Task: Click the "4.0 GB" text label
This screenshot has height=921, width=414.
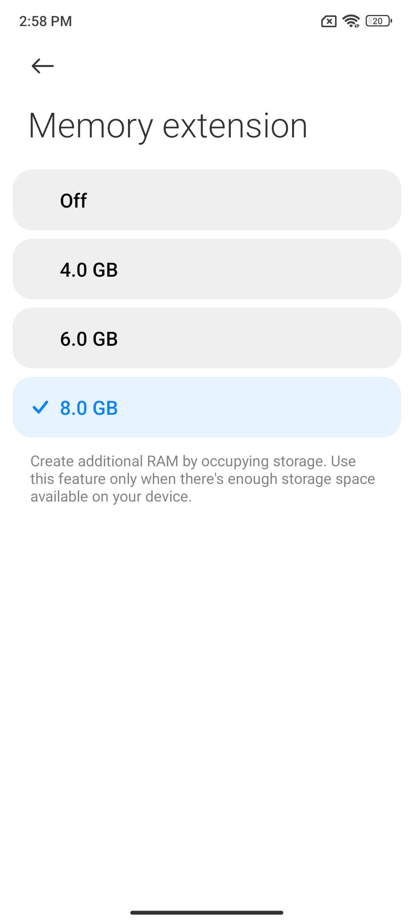Action: 89,270
